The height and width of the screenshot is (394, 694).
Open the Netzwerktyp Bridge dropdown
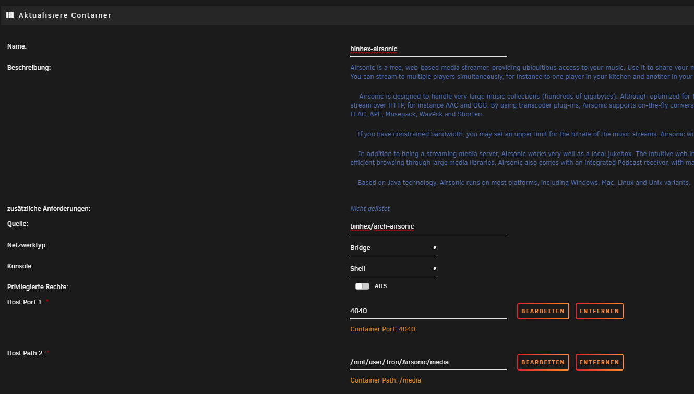coord(393,248)
